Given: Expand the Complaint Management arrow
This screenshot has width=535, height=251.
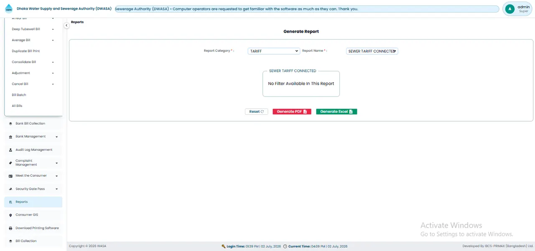Looking at the screenshot, I should [57, 163].
